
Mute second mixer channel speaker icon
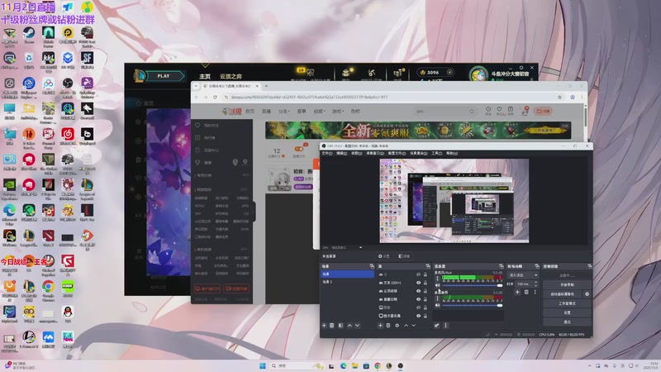click(x=437, y=305)
